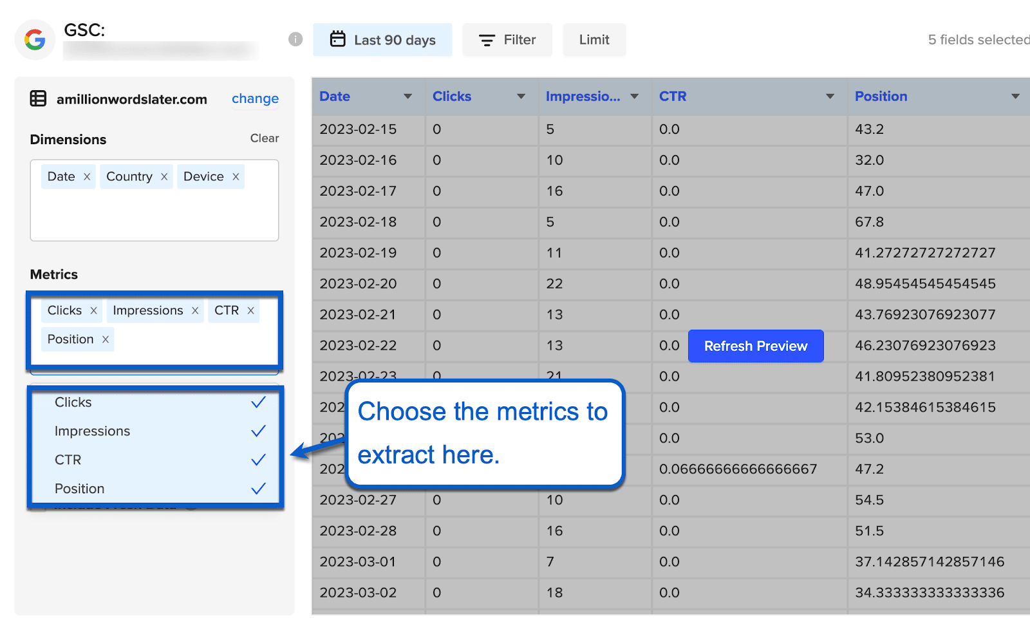This screenshot has width=1030, height=620.
Task: Toggle the Impressions option in the metrics list
Action: (x=154, y=431)
